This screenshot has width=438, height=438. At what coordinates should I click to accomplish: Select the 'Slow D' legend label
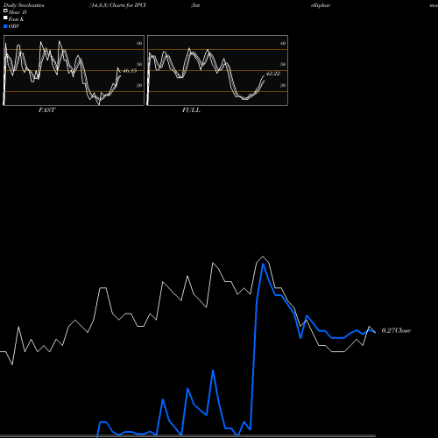[18, 12]
